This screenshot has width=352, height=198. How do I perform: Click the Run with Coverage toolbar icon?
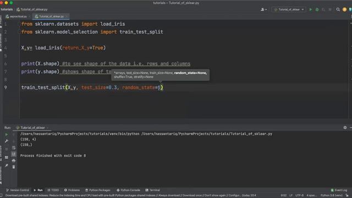point(323,10)
